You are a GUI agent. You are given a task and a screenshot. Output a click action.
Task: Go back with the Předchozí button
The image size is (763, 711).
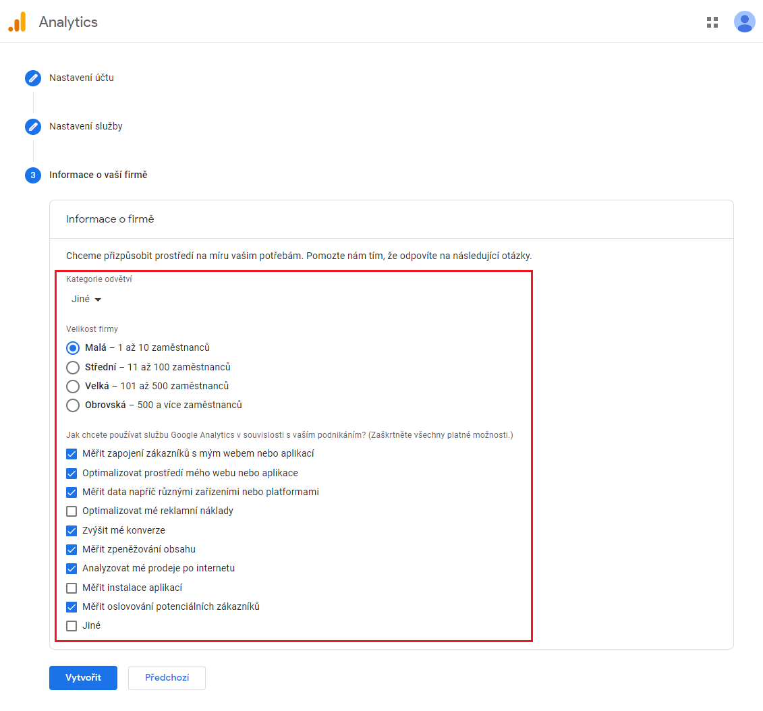coord(167,678)
